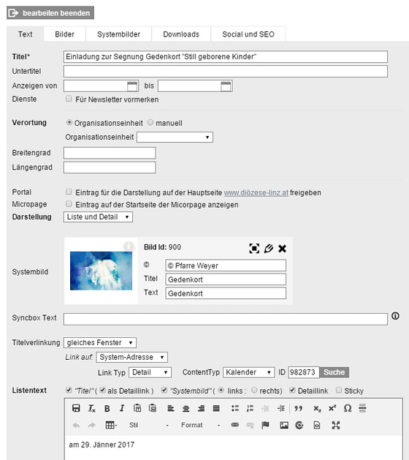This screenshot has width=409, height=460.
Task: Toggle the Detaillink checkbox before Sticky
Action: (x=292, y=390)
